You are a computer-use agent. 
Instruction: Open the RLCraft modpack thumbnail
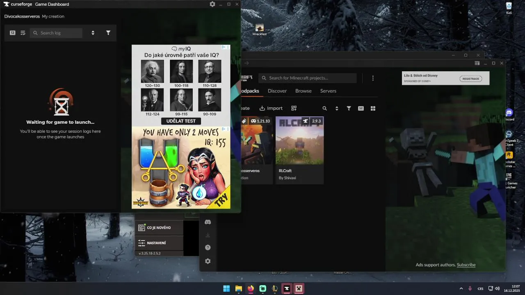coord(299,141)
